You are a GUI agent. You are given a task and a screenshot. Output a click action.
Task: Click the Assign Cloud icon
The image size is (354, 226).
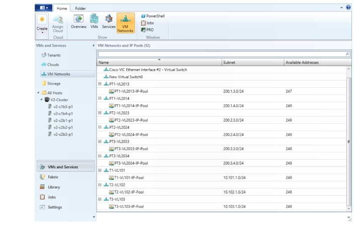point(58,22)
